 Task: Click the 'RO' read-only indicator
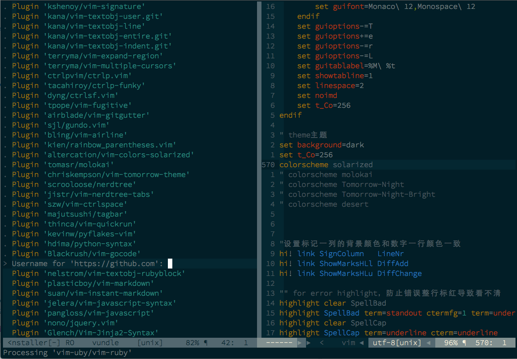click(x=69, y=343)
